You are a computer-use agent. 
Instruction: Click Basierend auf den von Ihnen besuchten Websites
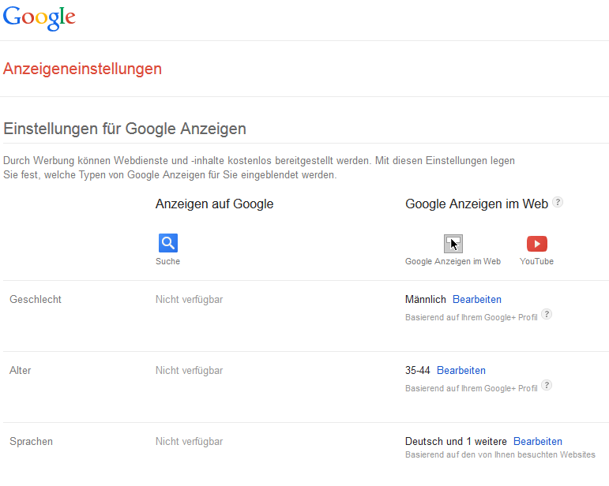500,454
